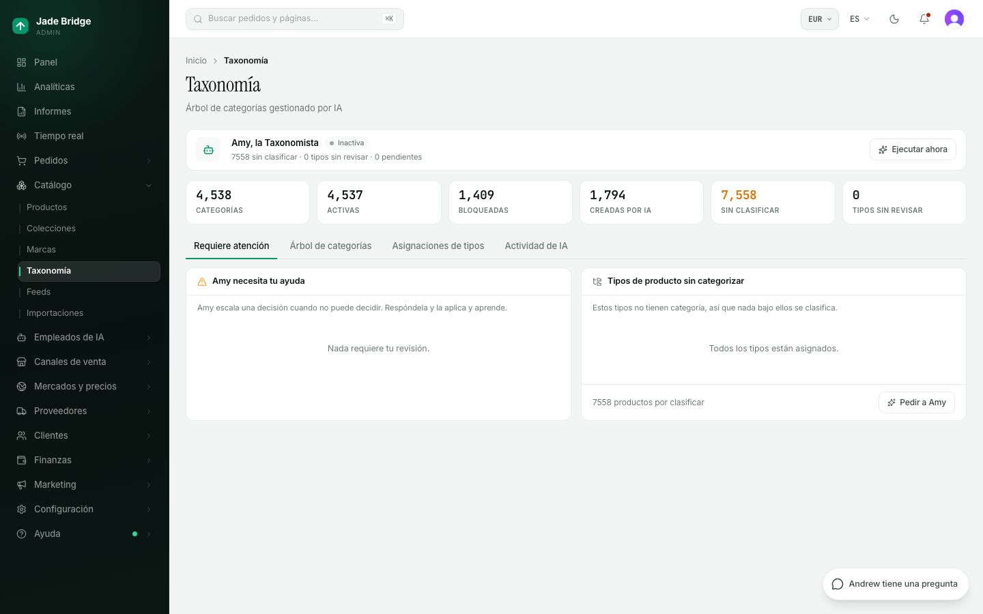Open Tiempo real broadcast icon
Image resolution: width=983 pixels, height=614 pixels.
click(x=21, y=136)
